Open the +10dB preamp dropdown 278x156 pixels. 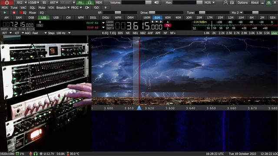(x=38, y=3)
